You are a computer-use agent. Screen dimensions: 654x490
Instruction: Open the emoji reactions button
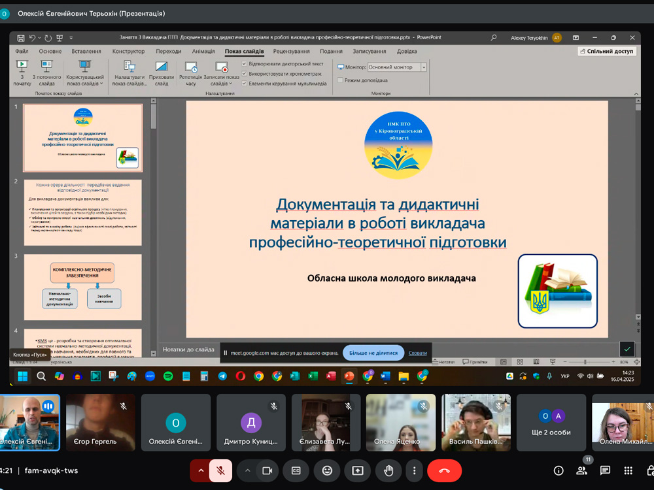tap(327, 470)
